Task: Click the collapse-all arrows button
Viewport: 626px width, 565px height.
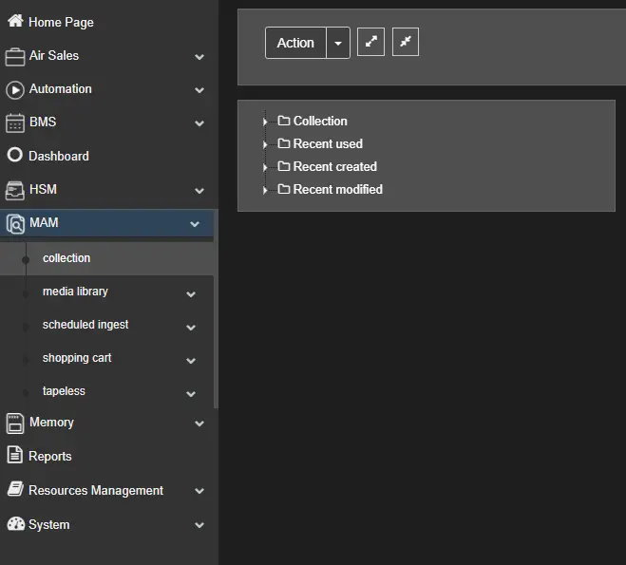Action: click(x=406, y=42)
